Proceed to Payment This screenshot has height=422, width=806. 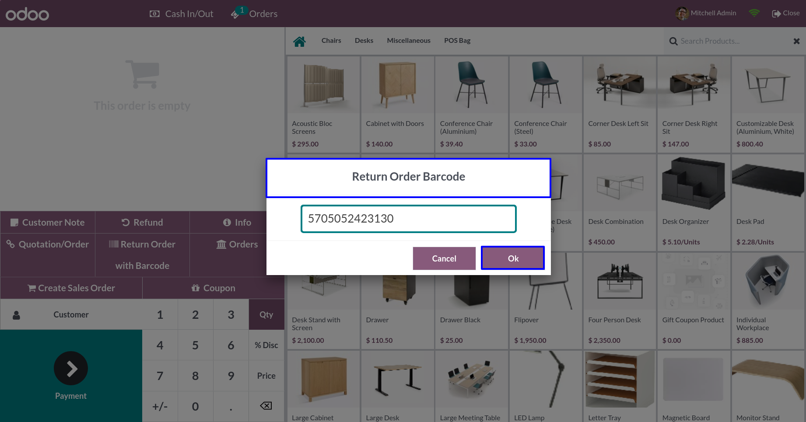click(71, 376)
